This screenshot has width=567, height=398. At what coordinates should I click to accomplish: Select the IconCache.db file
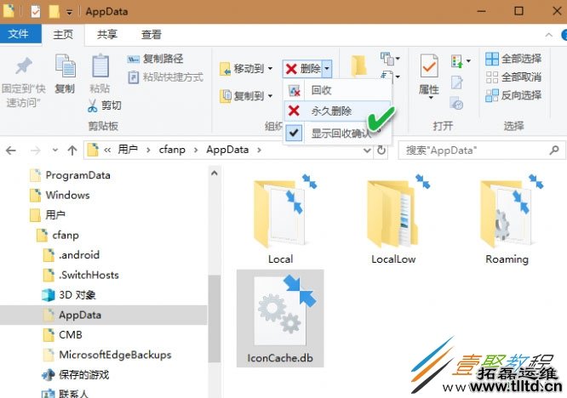point(280,319)
